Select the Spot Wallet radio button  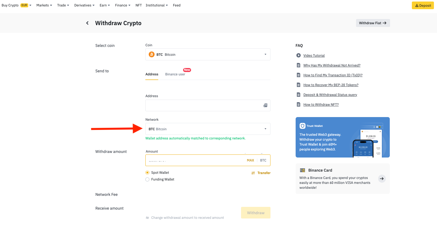tap(148, 173)
